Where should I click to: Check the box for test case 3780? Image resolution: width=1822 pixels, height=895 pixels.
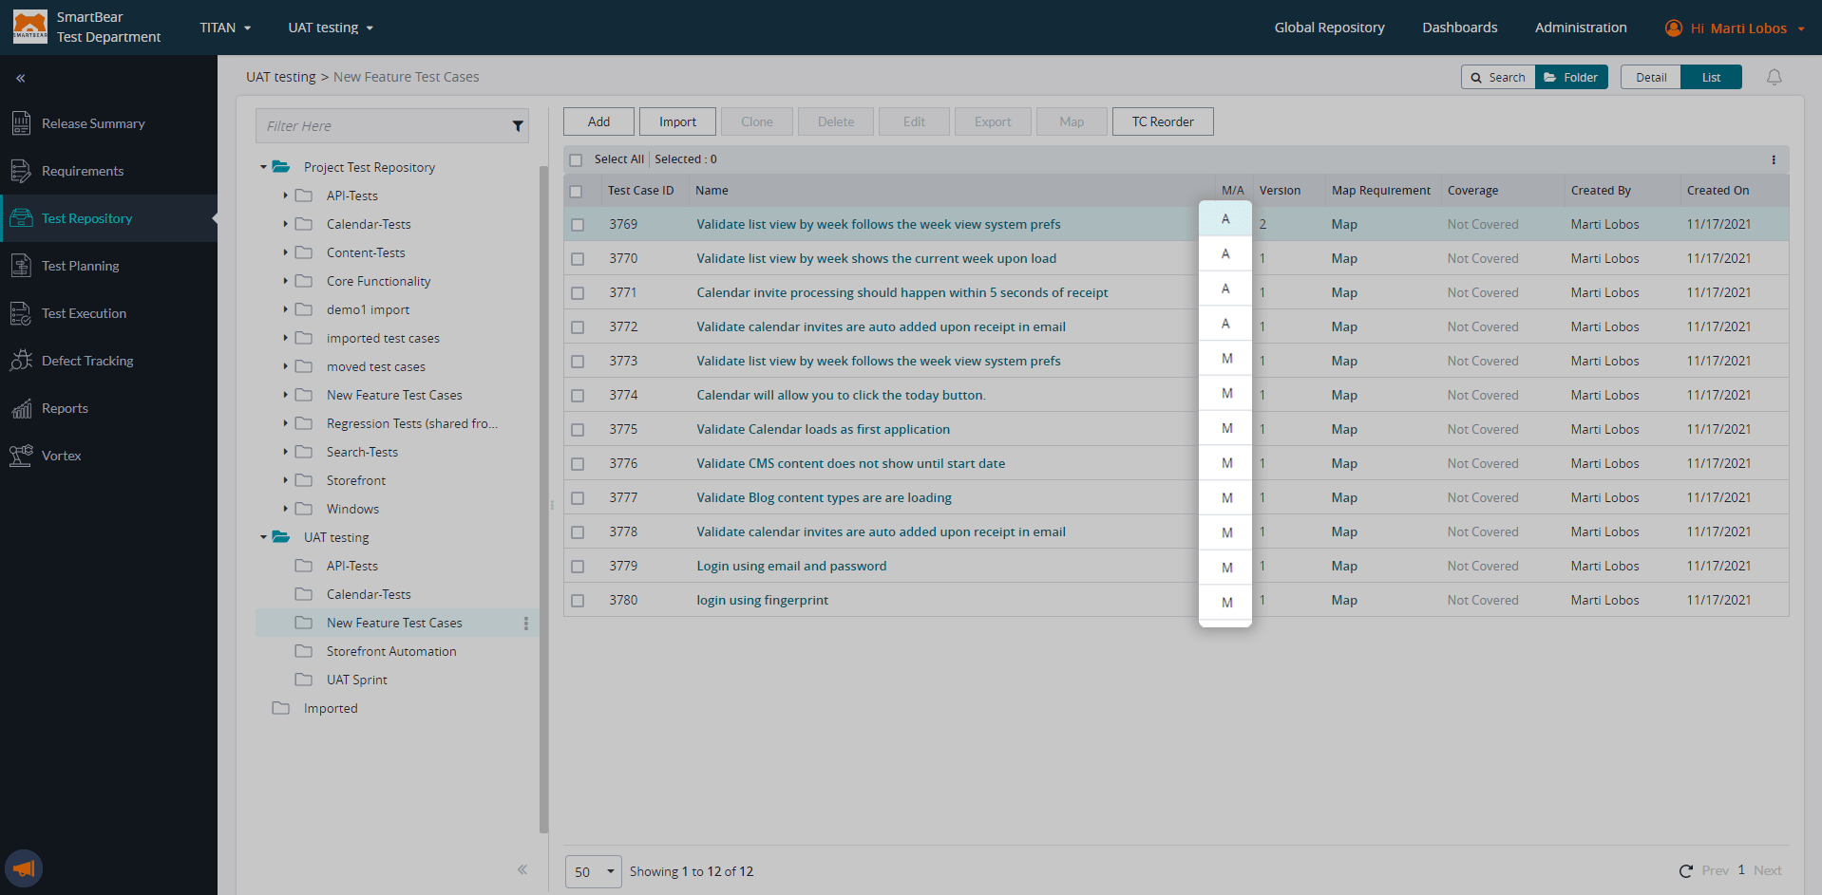tap(578, 601)
